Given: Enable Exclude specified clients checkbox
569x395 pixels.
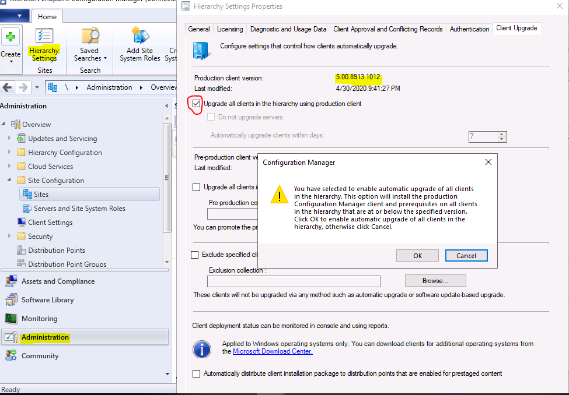Looking at the screenshot, I should pyautogui.click(x=195, y=255).
